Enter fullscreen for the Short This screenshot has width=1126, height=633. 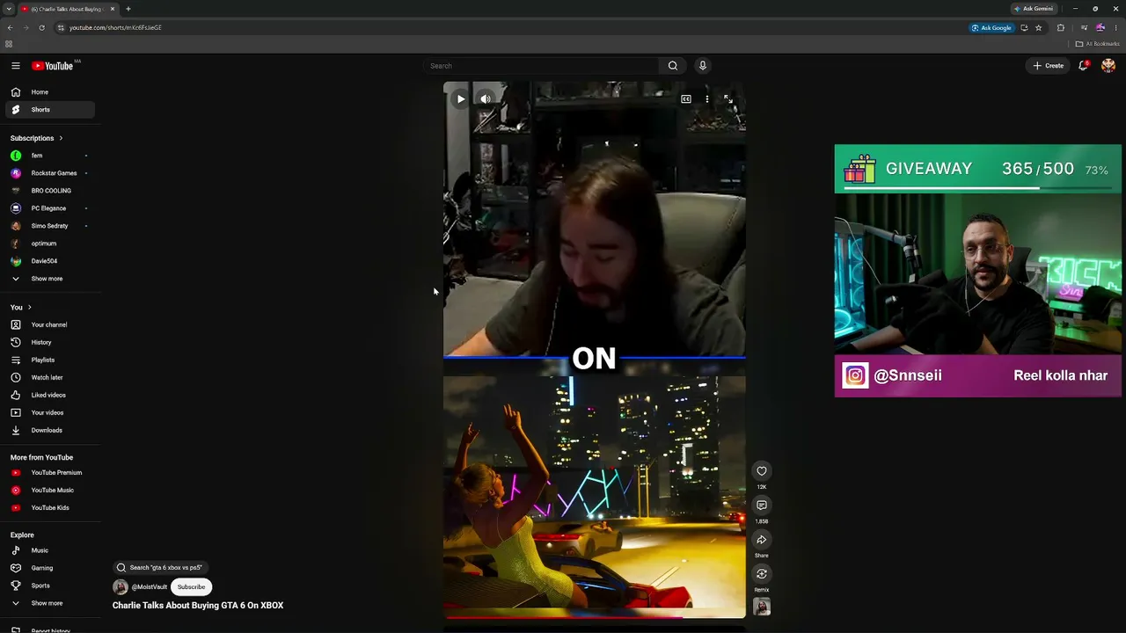(728, 99)
